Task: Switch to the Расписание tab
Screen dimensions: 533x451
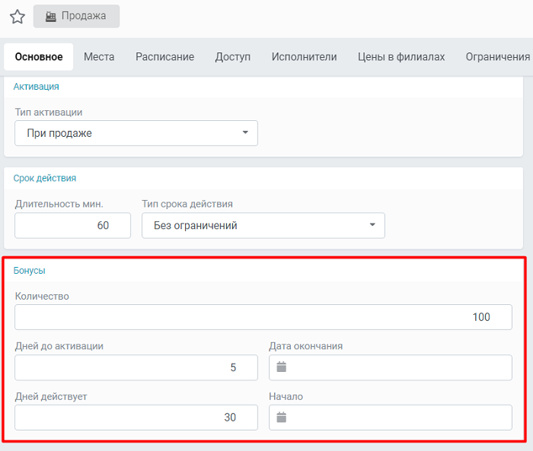Action: [x=165, y=57]
